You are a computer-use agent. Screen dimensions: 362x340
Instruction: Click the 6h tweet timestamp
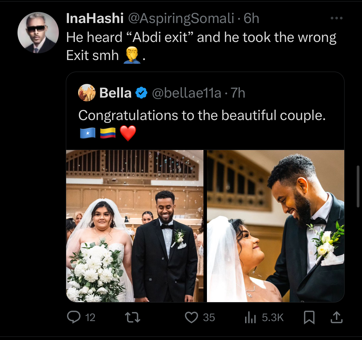coord(251,18)
